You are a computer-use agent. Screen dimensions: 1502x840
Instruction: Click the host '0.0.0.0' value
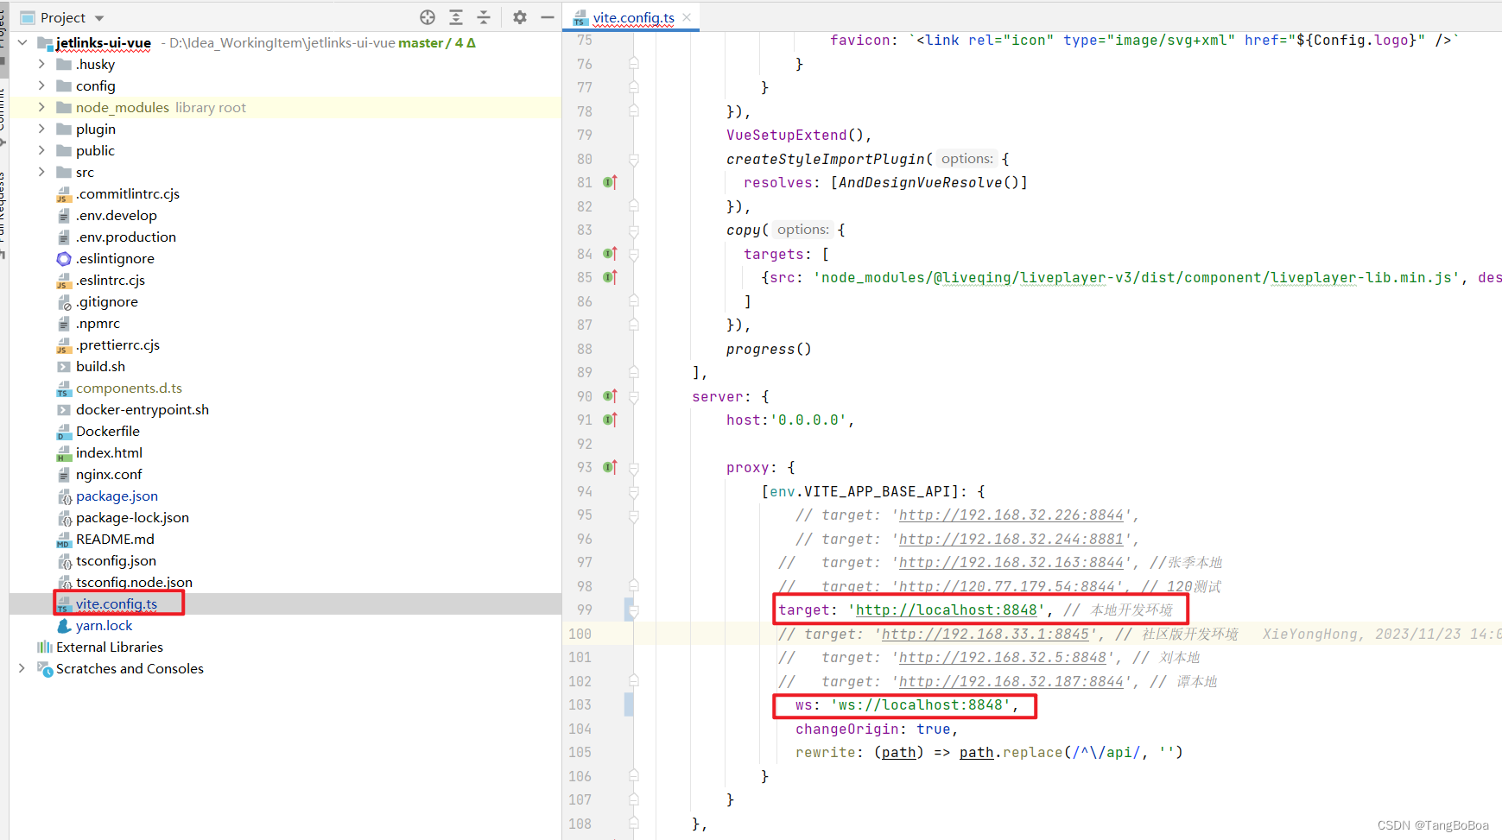point(808,420)
